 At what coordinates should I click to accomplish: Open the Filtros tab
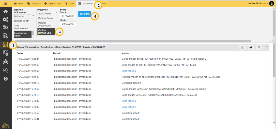point(70,4)
